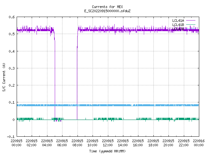Viewport: 205px width, 154px height.
Task: Click the x-axis tick label 220915 16:00
Action: point(138,143)
